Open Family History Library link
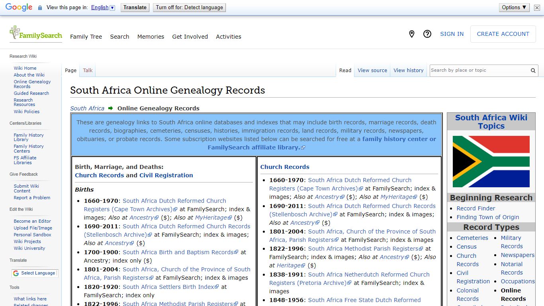The image size is (544, 306). (x=29, y=137)
